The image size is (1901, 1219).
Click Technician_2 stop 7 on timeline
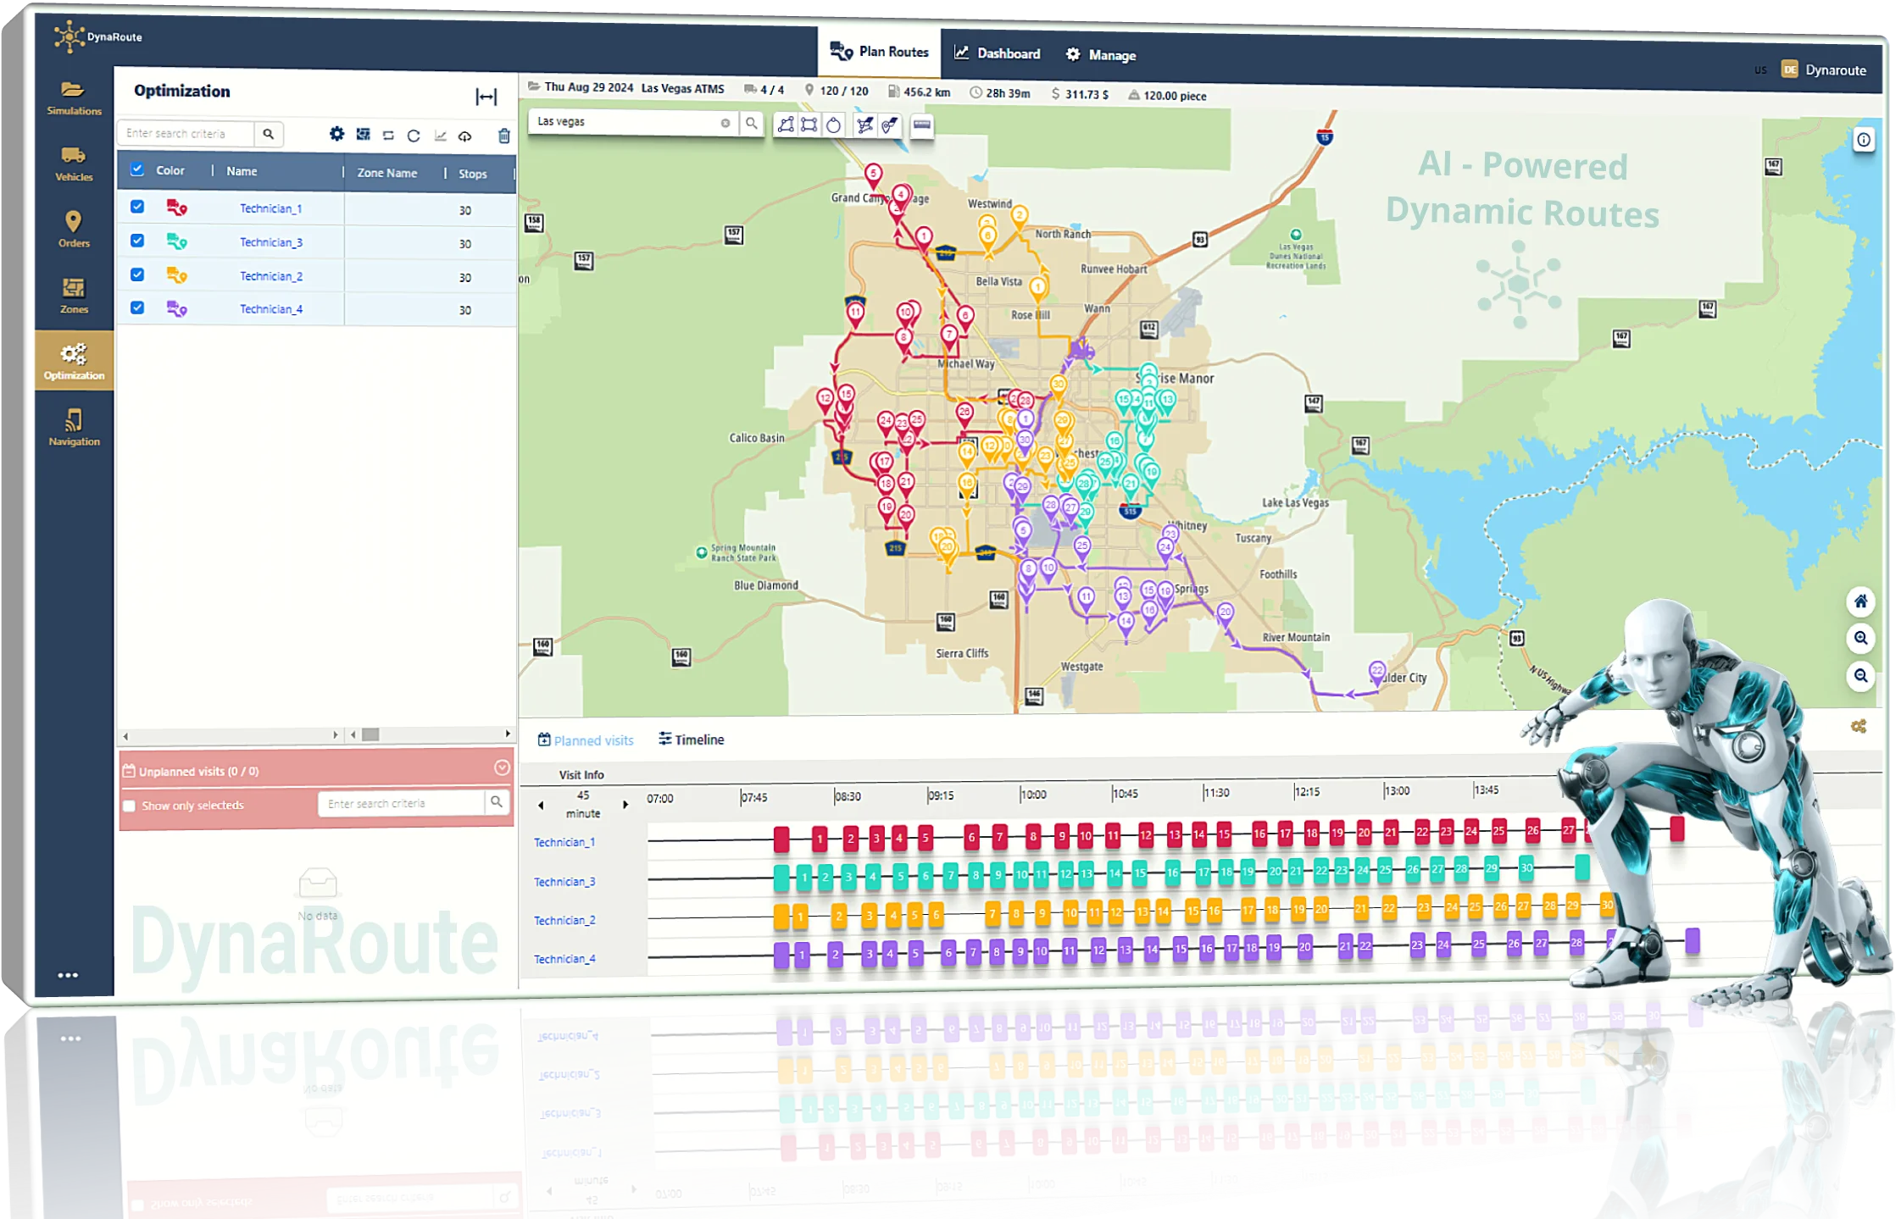point(992,914)
